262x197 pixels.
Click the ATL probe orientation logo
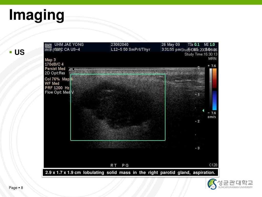71,70
